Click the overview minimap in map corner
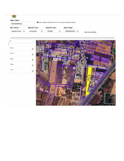 pyautogui.click(x=109, y=98)
